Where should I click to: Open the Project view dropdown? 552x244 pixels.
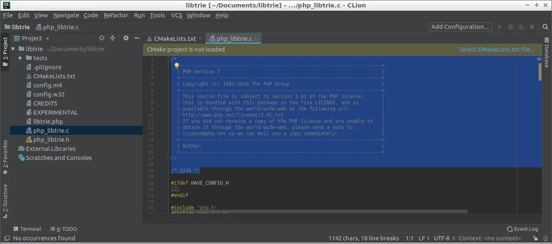pos(32,38)
